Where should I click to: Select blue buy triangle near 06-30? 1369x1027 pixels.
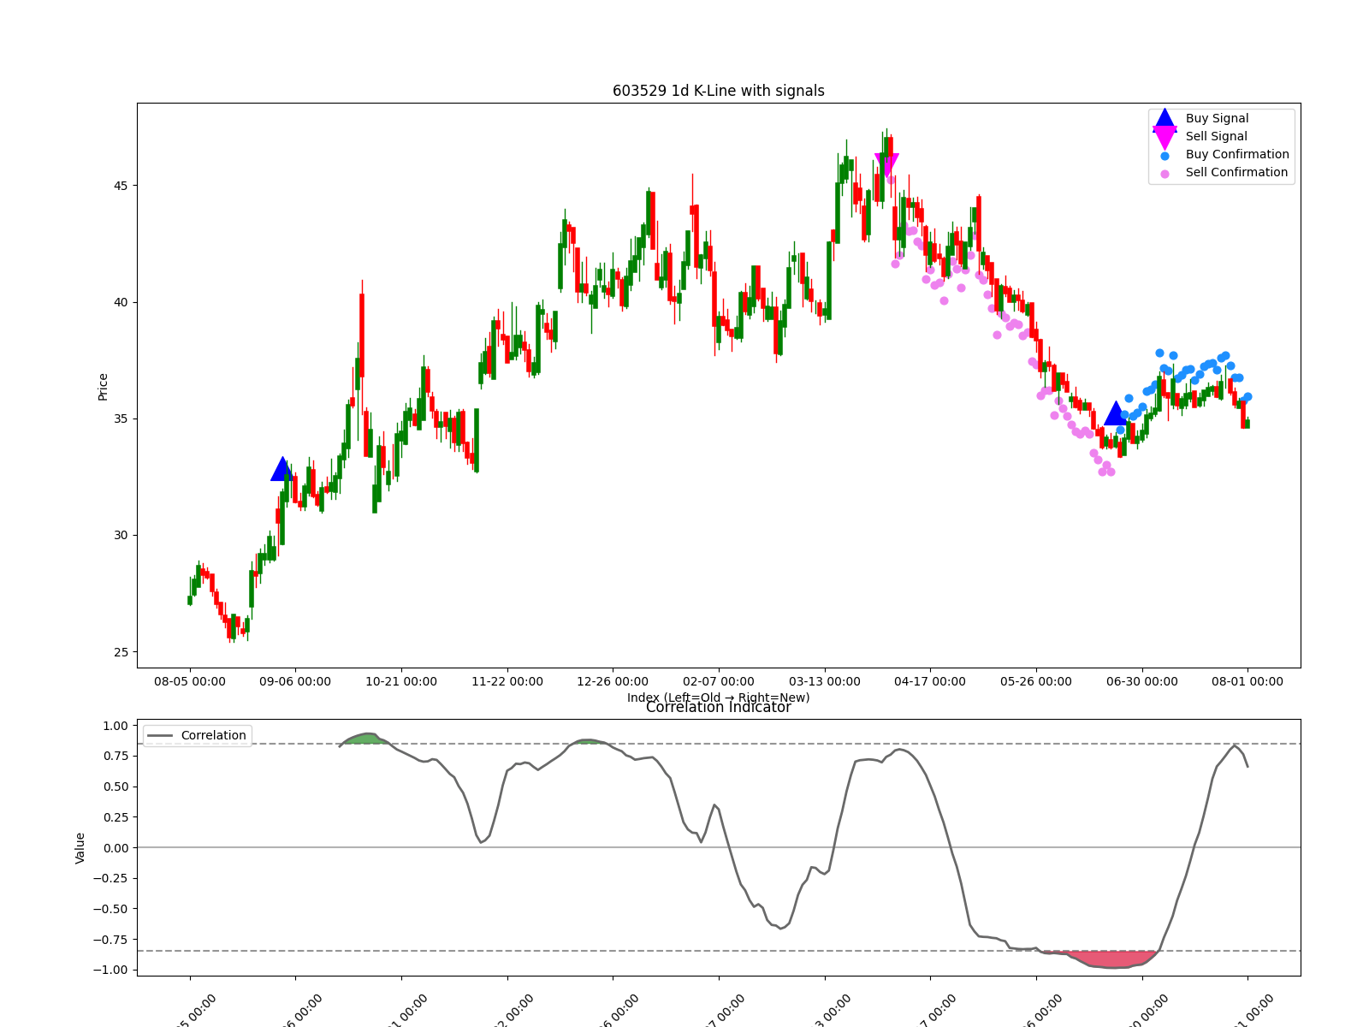point(1116,413)
